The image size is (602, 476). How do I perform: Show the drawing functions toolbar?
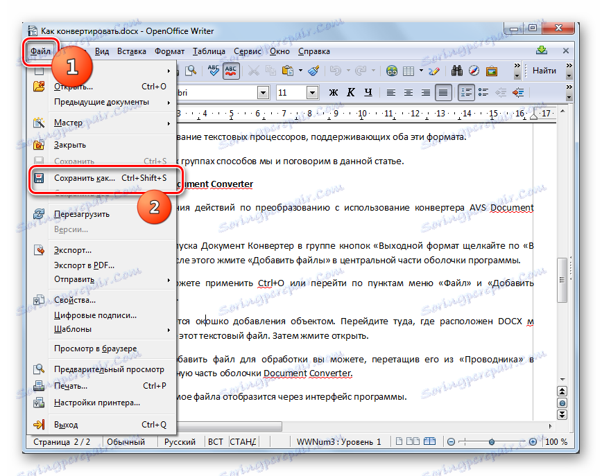point(434,71)
